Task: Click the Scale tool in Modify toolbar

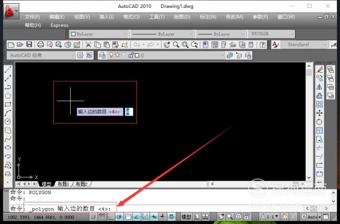Action: [x=320, y=130]
